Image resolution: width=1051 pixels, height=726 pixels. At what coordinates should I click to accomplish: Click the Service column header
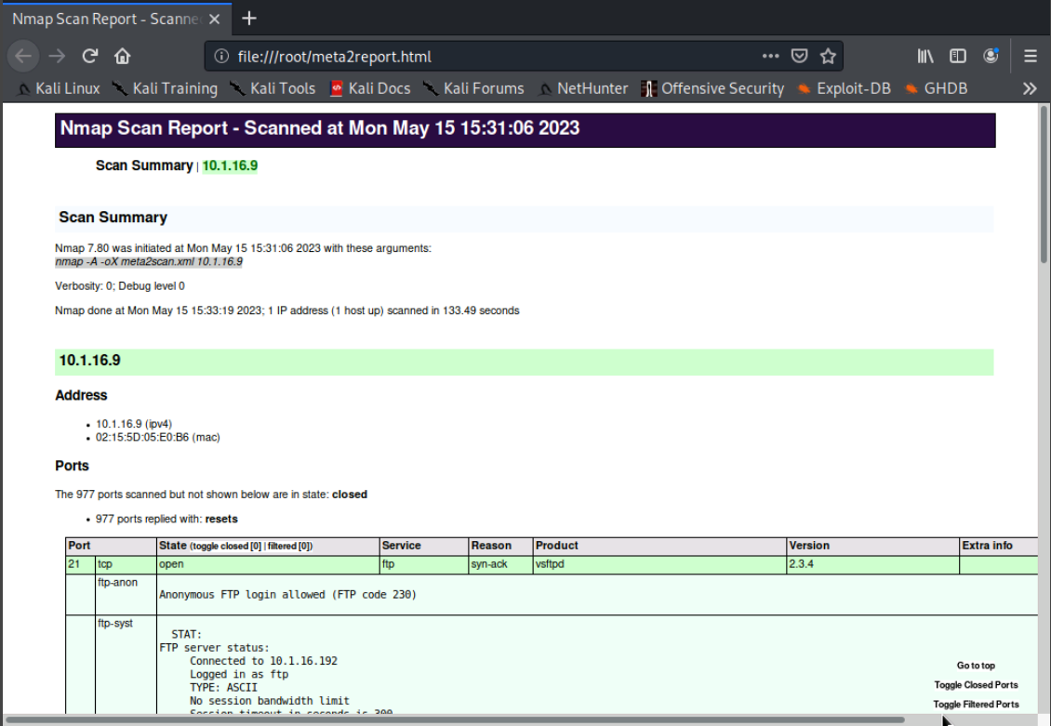(x=423, y=546)
